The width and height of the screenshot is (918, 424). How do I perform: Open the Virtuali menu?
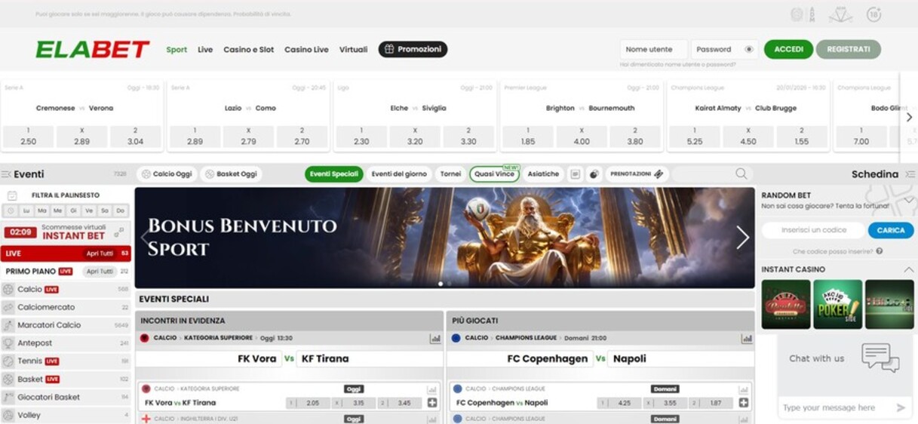pos(353,50)
